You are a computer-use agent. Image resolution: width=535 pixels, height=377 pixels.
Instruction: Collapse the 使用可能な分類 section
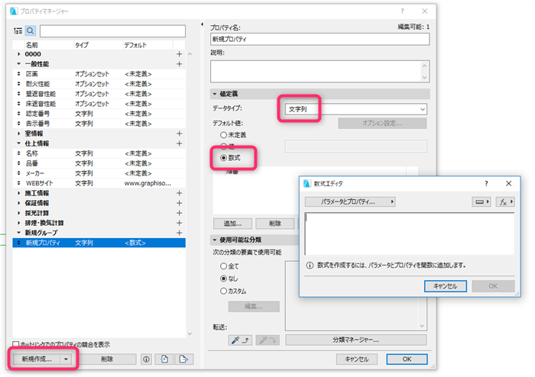(215, 240)
